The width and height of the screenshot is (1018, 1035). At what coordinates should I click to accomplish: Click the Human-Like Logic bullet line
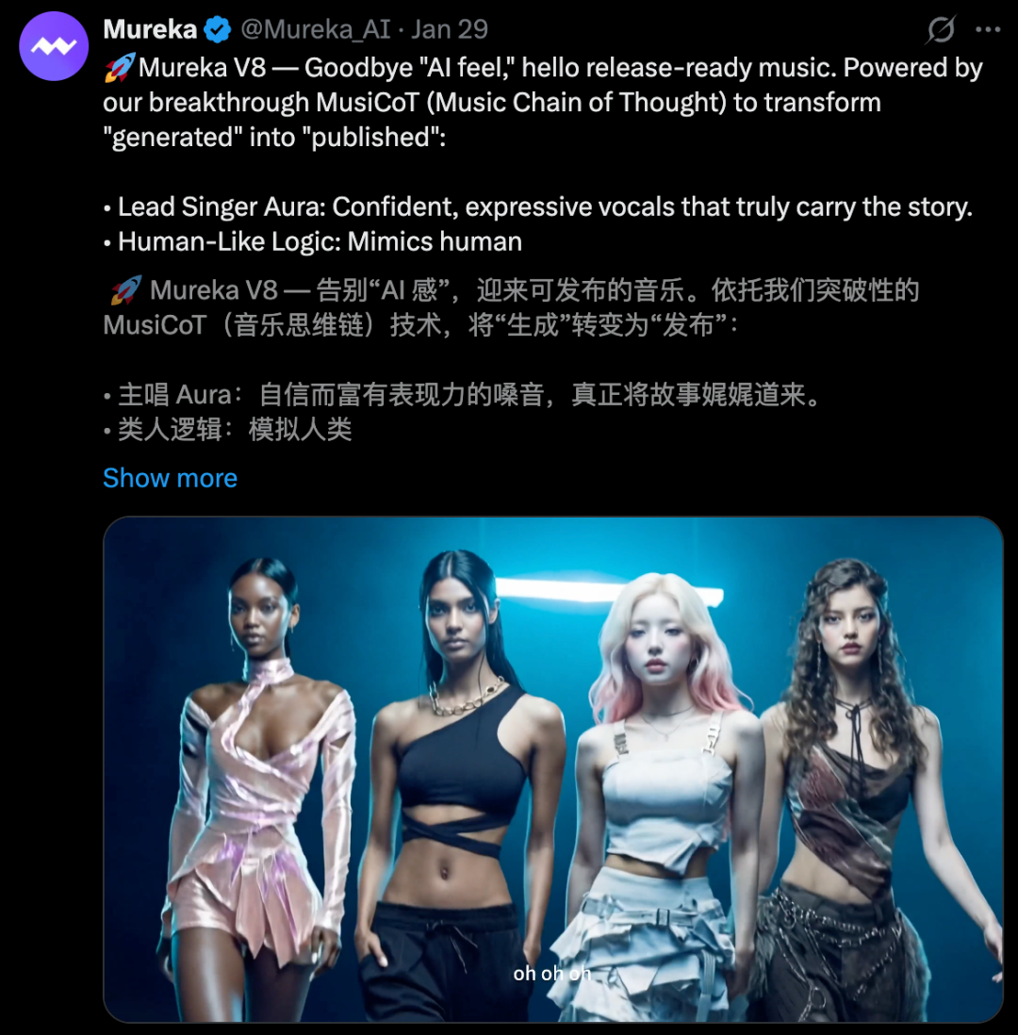pos(313,242)
